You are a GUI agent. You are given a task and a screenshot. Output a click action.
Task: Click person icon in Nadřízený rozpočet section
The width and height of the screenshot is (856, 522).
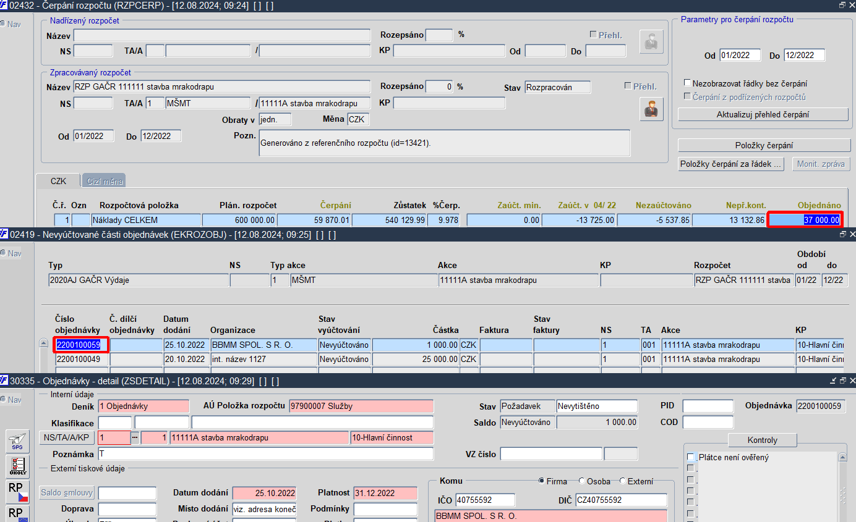651,41
